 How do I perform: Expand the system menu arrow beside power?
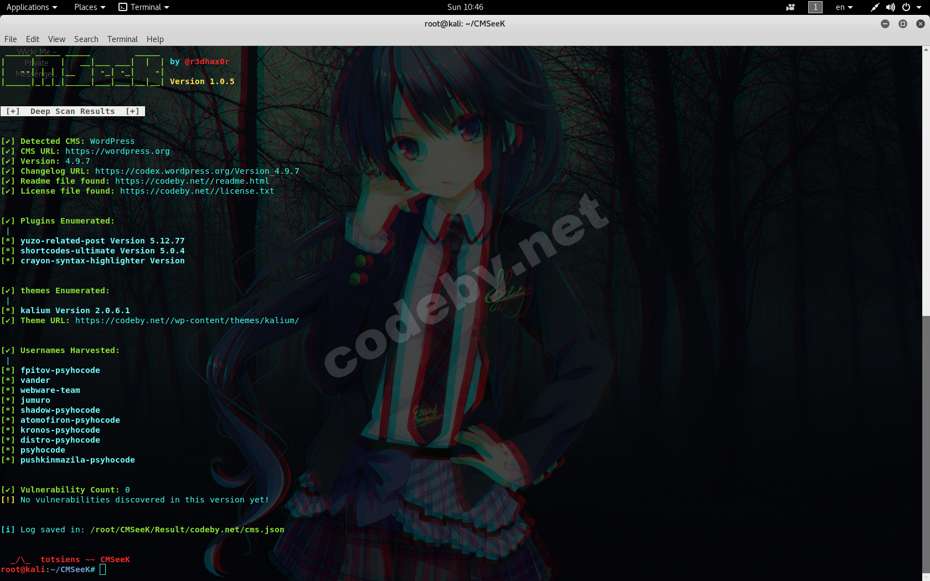(918, 7)
